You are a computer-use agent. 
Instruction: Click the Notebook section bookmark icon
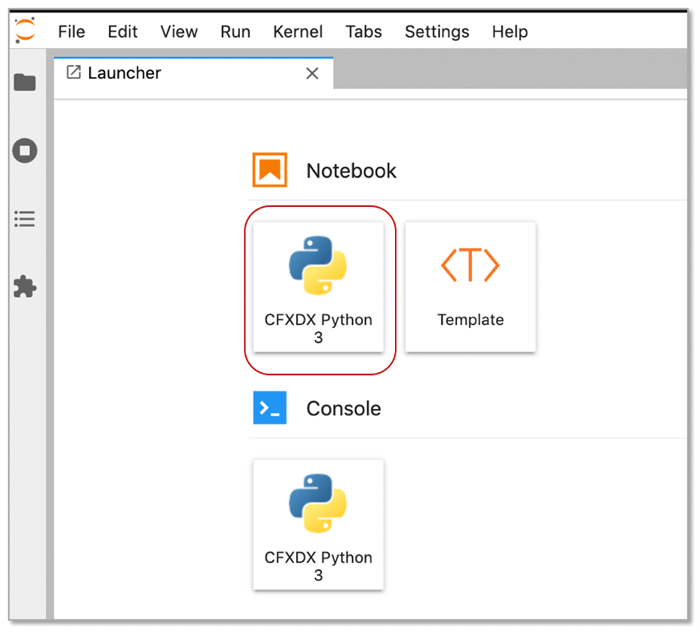click(269, 170)
